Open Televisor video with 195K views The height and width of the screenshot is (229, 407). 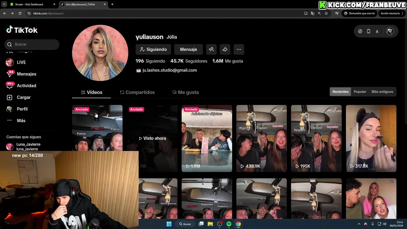coord(316,138)
